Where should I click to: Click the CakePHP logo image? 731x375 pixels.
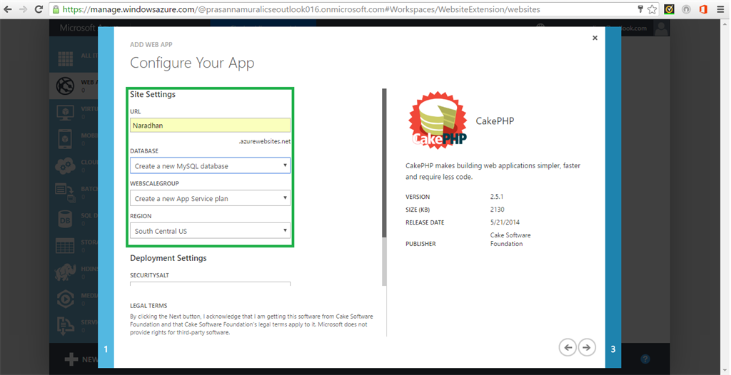click(438, 120)
